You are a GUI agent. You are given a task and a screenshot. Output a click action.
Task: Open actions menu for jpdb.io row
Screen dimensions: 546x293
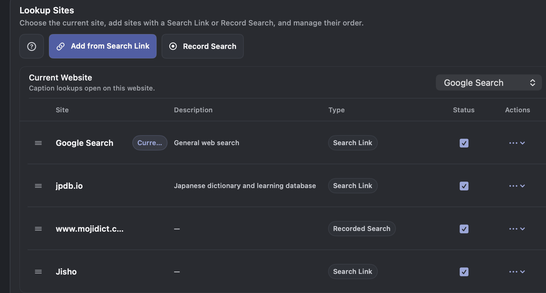[x=517, y=186]
